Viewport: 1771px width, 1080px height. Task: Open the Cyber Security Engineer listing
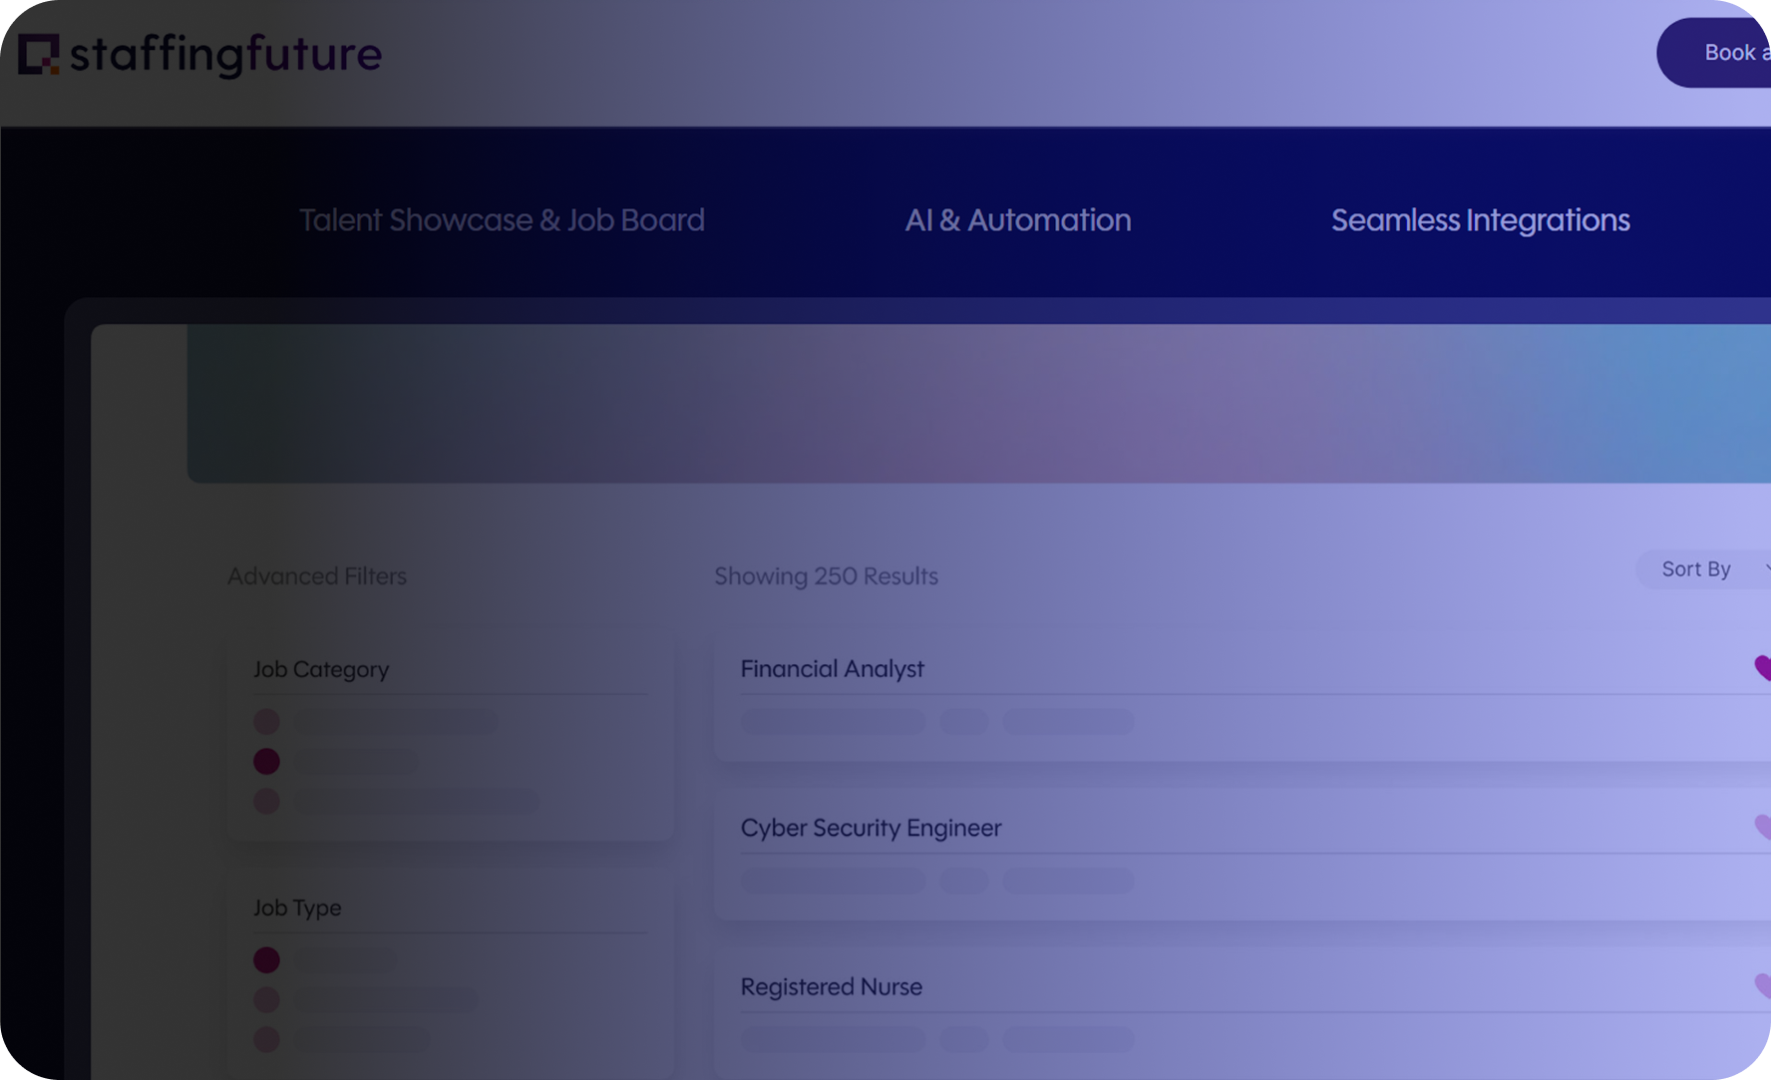pyautogui.click(x=871, y=828)
